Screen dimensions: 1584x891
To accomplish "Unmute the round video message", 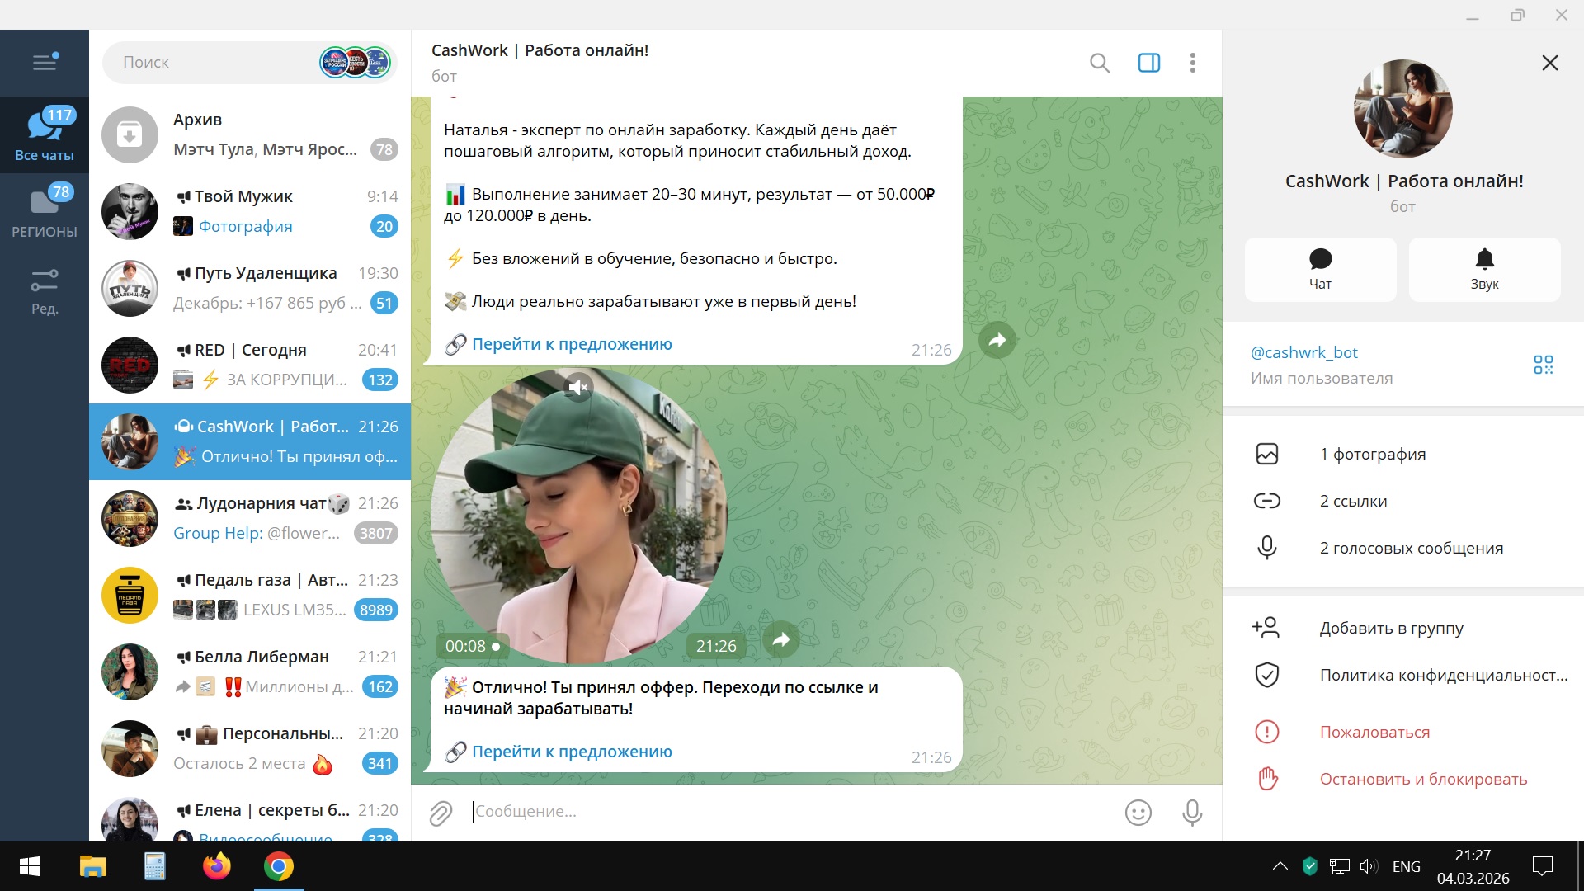I will [578, 387].
